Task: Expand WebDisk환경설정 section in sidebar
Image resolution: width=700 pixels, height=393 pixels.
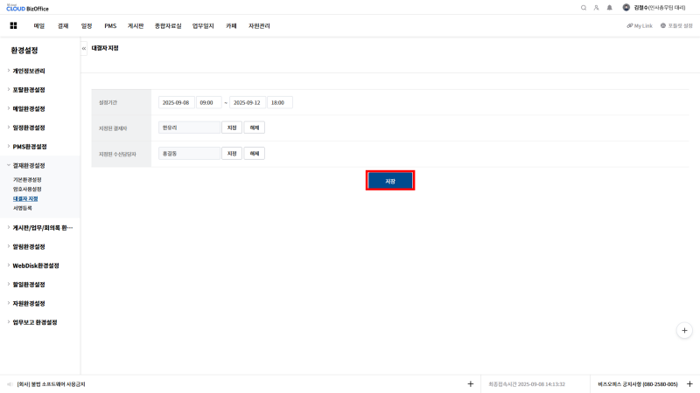Action: pyautogui.click(x=35, y=265)
